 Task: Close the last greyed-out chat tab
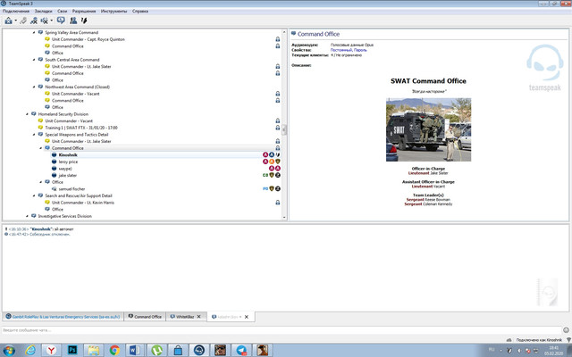coord(247,317)
